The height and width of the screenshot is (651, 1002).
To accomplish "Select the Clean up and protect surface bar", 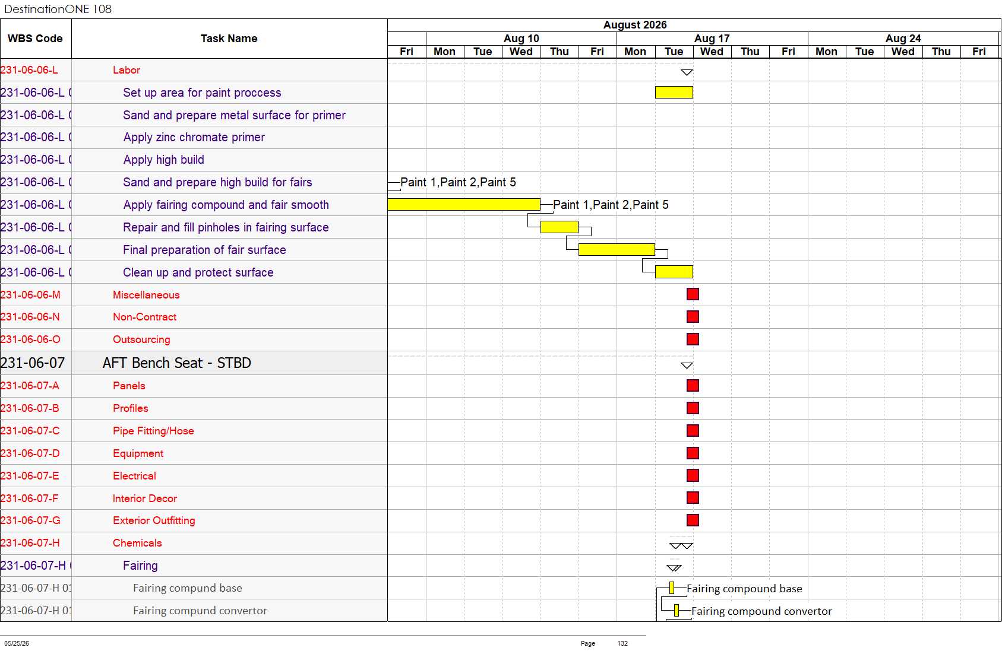I will coord(674,272).
